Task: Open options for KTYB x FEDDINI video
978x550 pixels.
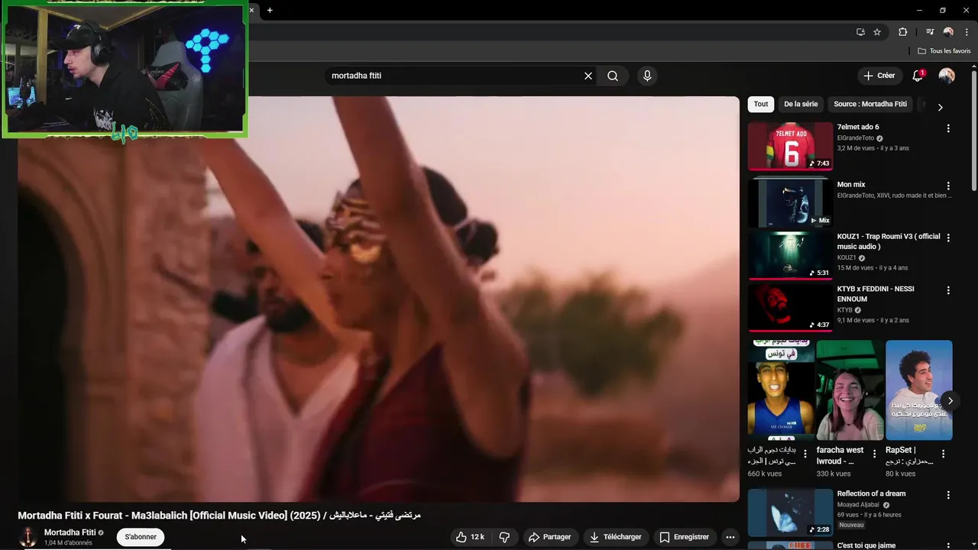Action: [x=948, y=290]
